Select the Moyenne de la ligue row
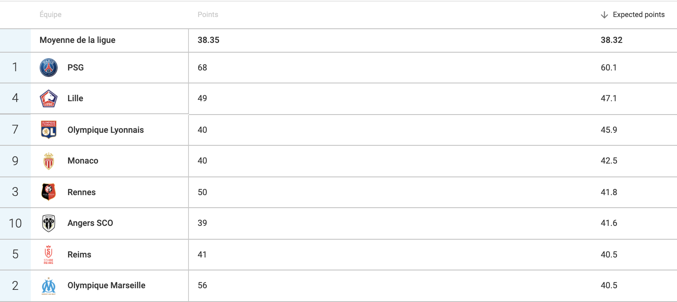The height and width of the screenshot is (302, 677). point(338,40)
